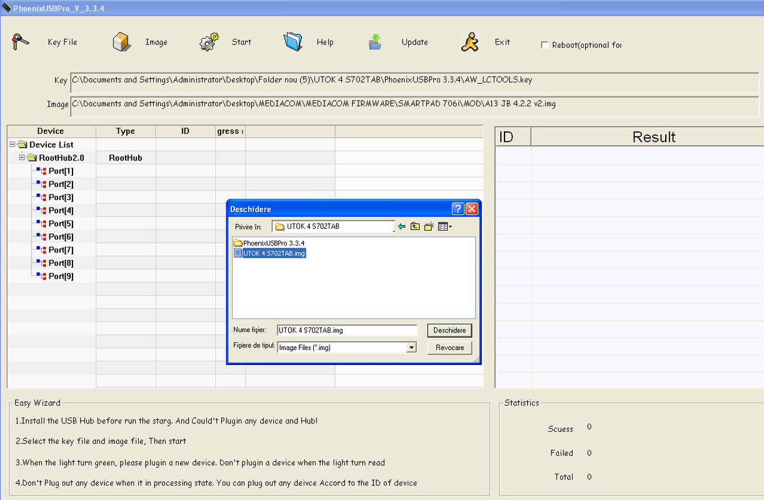Image resolution: width=764 pixels, height=500 pixels.
Task: Click Port[4] USB port icon
Action: click(41, 210)
